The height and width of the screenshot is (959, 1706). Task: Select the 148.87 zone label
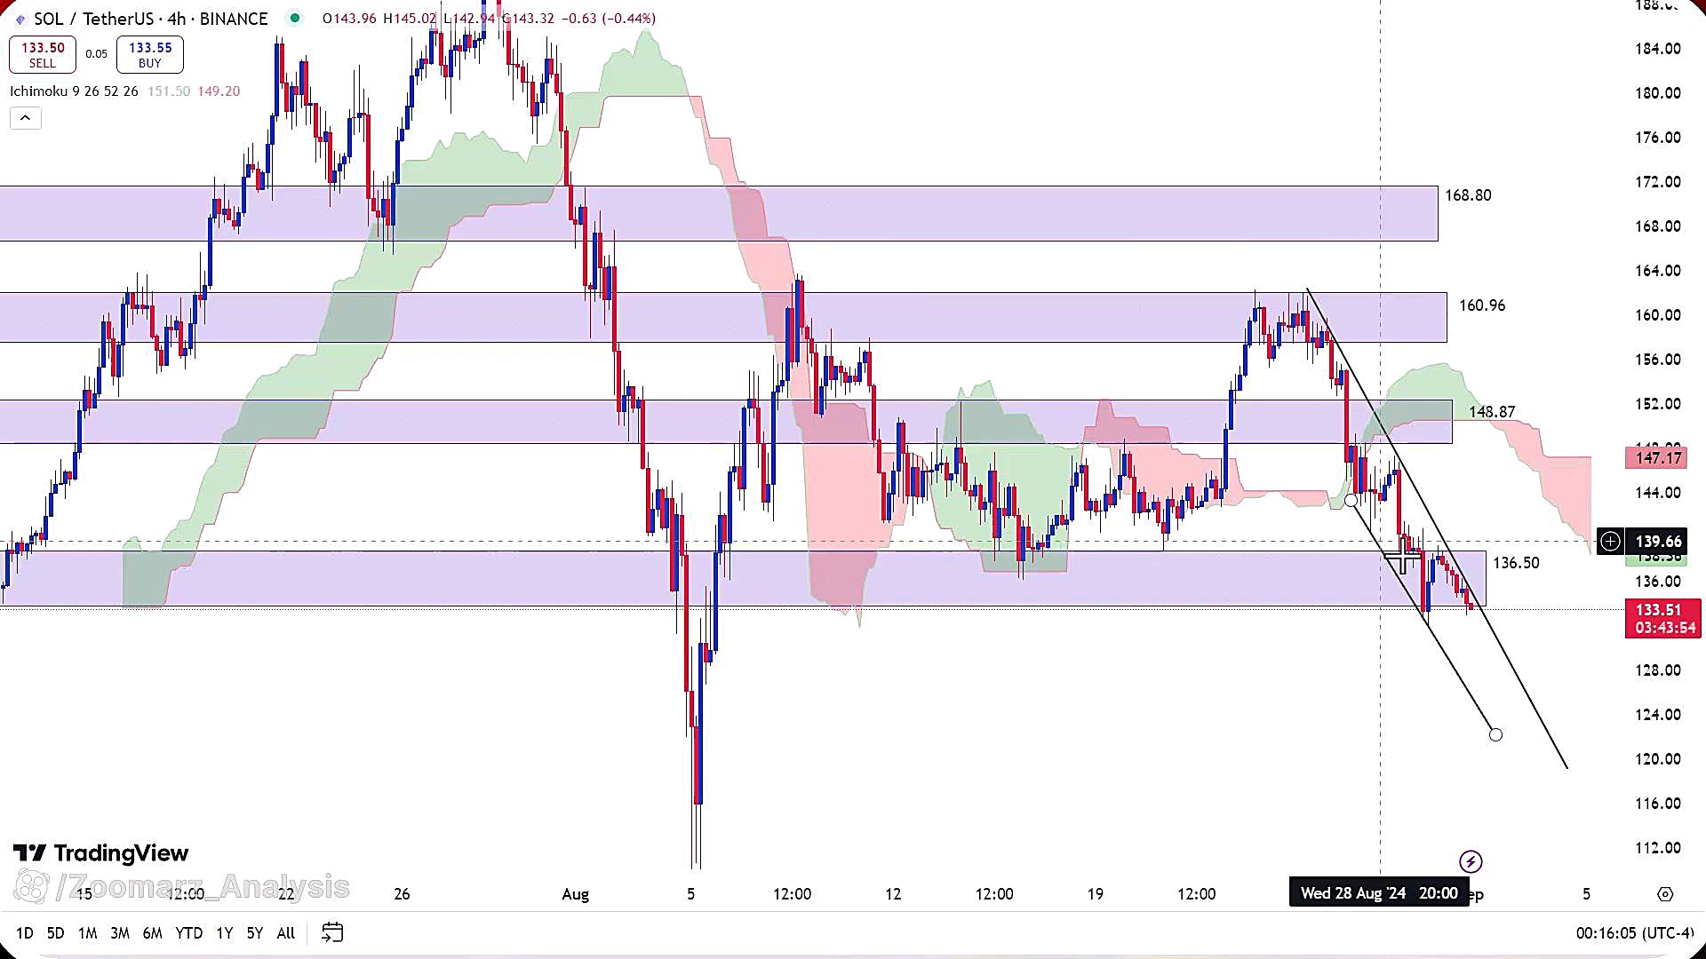(x=1492, y=412)
